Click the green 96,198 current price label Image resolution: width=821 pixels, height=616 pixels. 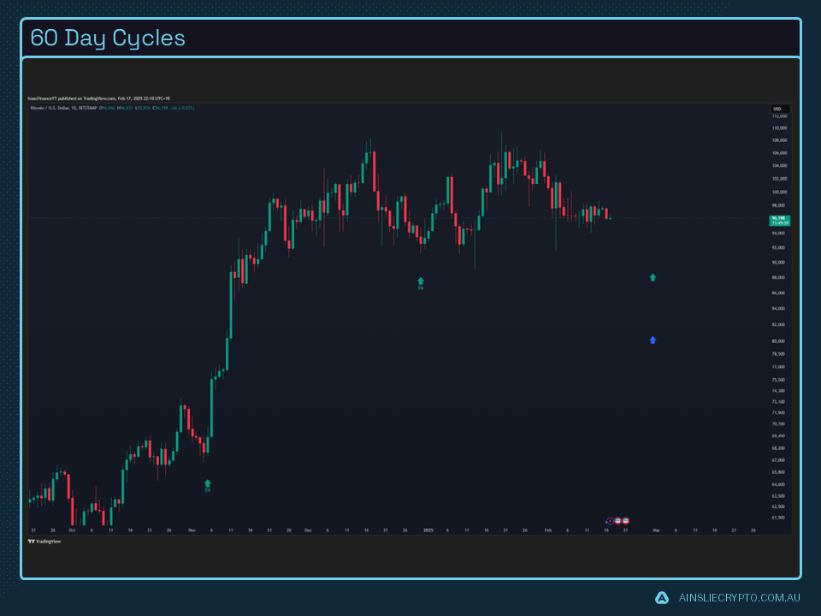tap(778, 216)
